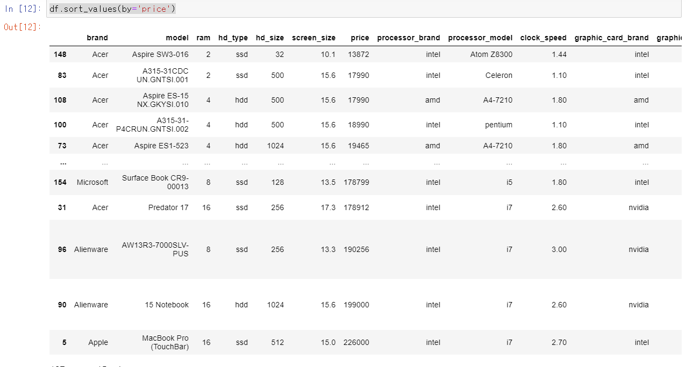Click the hd_type column header

[233, 38]
